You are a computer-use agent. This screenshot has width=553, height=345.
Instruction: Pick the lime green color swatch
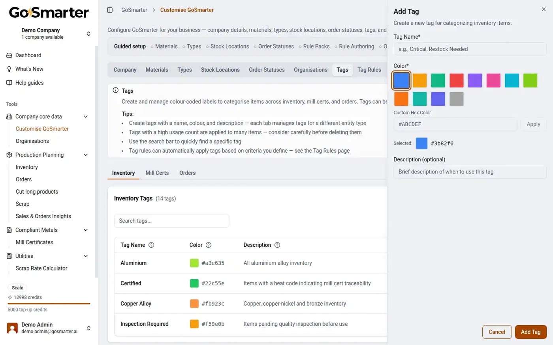[x=530, y=80]
